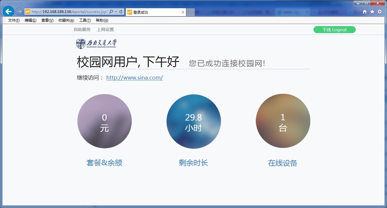Click the favorites star icon
Image resolution: width=387 pixels, height=208 pixels.
point(372,11)
